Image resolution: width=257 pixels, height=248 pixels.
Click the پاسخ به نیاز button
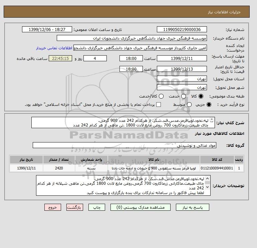point(193,207)
